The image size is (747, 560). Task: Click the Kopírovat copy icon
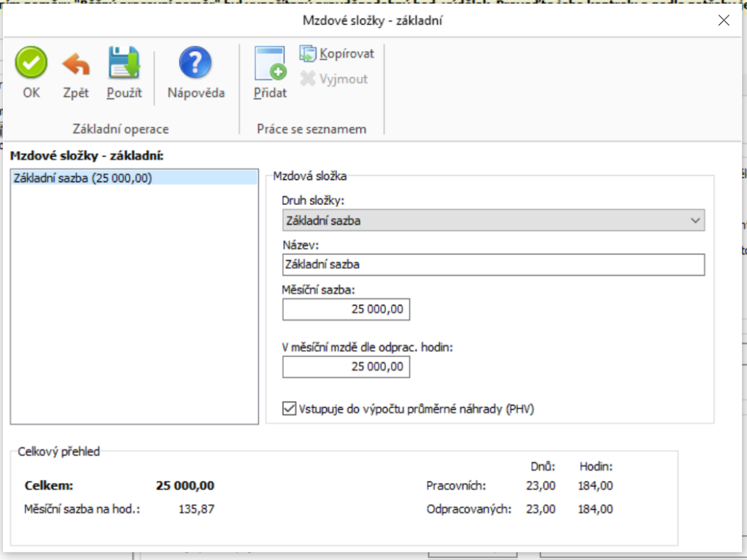[x=309, y=54]
